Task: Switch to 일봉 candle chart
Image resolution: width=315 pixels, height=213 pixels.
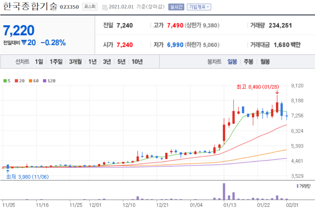Action: coord(232,62)
